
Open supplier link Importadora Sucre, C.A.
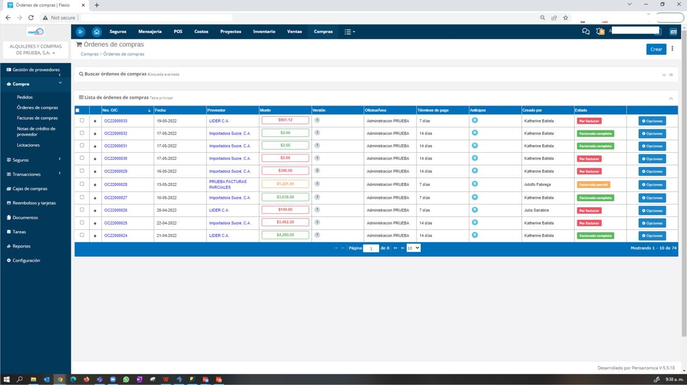pyautogui.click(x=230, y=133)
